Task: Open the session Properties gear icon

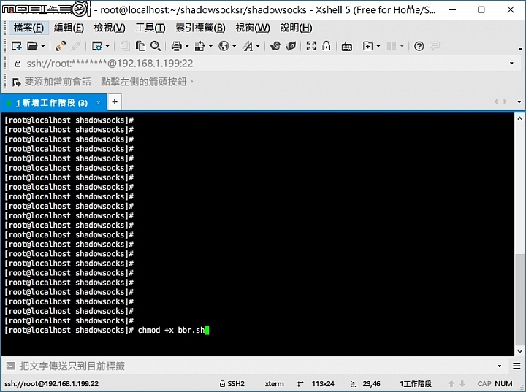Action: click(97, 46)
